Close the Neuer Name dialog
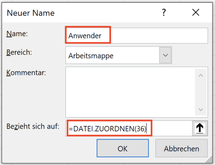Viewport: 215px width, 165px height. [x=196, y=13]
